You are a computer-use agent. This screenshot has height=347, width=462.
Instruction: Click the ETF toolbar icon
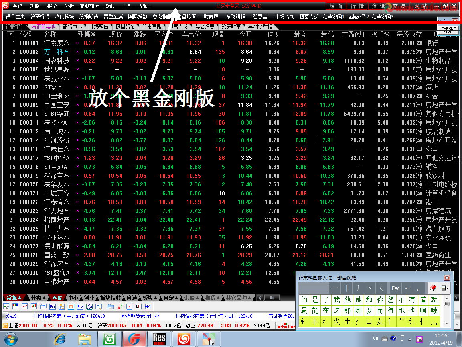[x=139, y=306]
